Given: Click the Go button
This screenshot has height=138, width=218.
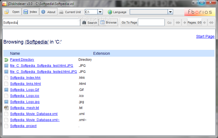Looking at the screenshot, I should coord(169,22).
